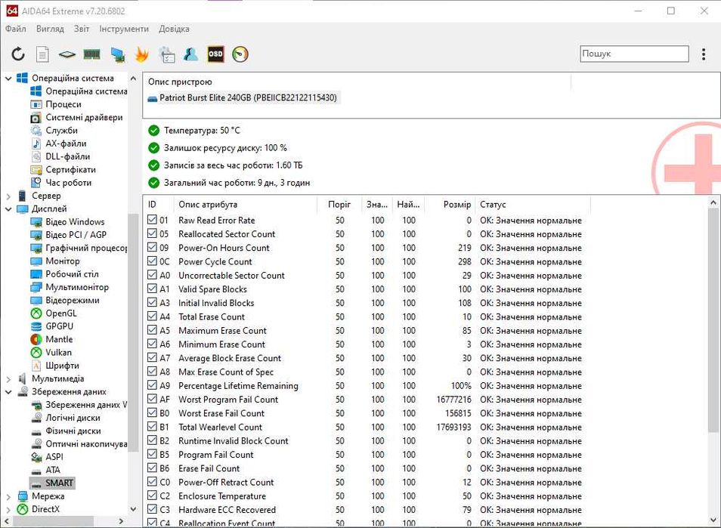Expand the Мережа tree node

click(x=8, y=497)
